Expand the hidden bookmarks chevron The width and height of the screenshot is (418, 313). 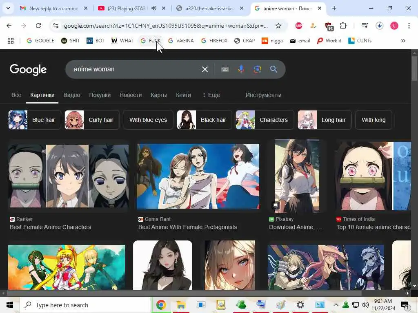[403, 41]
